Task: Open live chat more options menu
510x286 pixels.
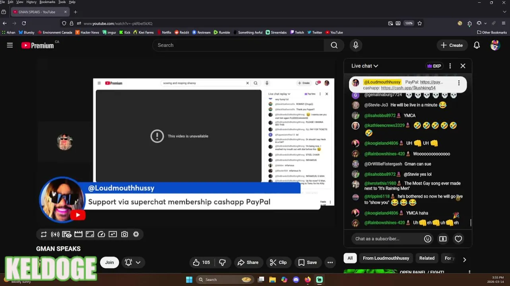Action: point(450,66)
